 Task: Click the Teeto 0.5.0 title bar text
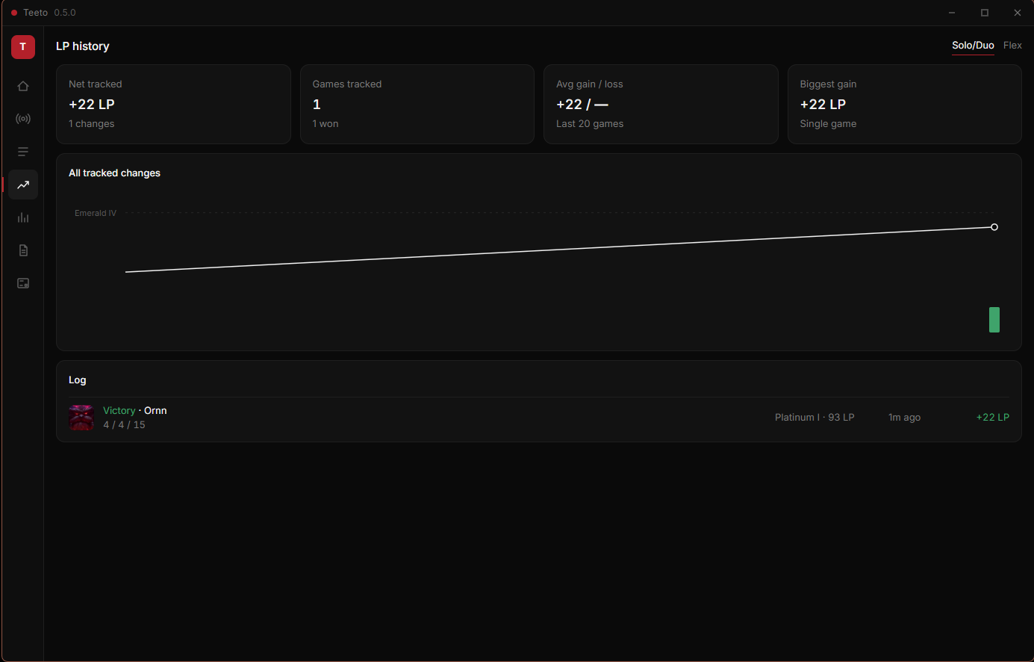[49, 13]
